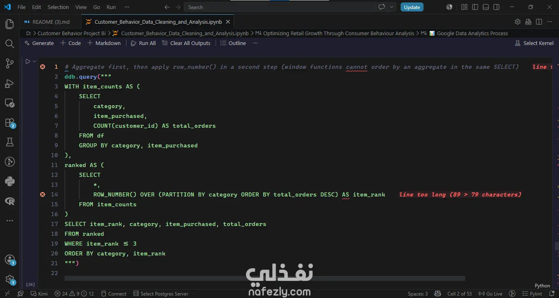Open the View menu

[81, 7]
